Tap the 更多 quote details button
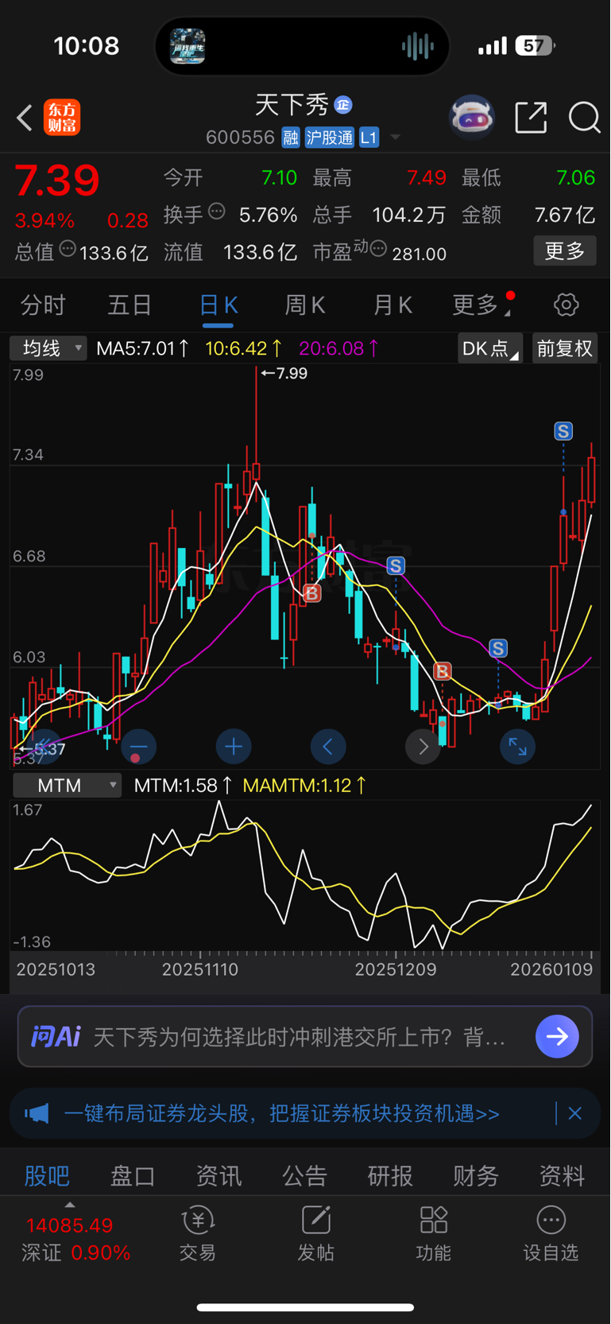Viewport: 611px width, 1324px height. click(564, 251)
